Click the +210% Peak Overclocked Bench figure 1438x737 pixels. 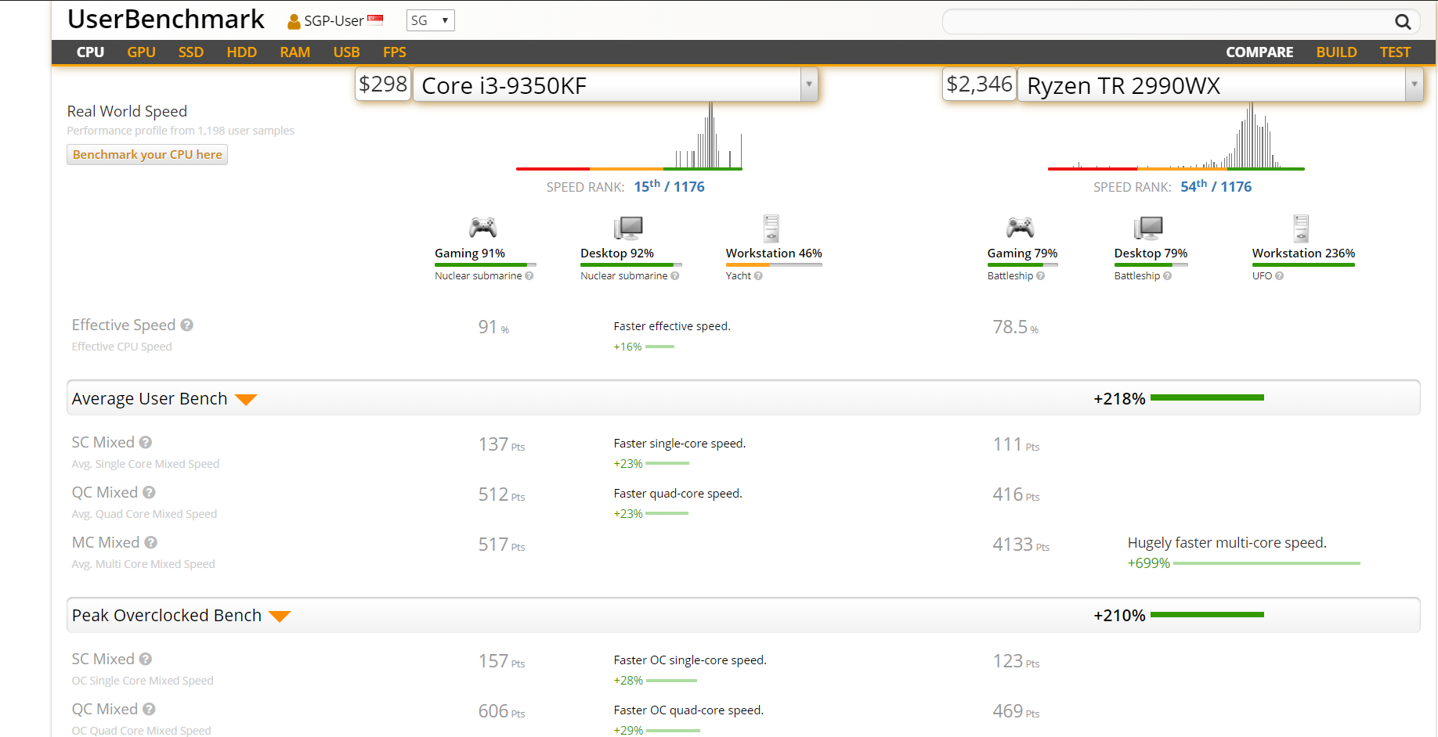[x=1119, y=616]
